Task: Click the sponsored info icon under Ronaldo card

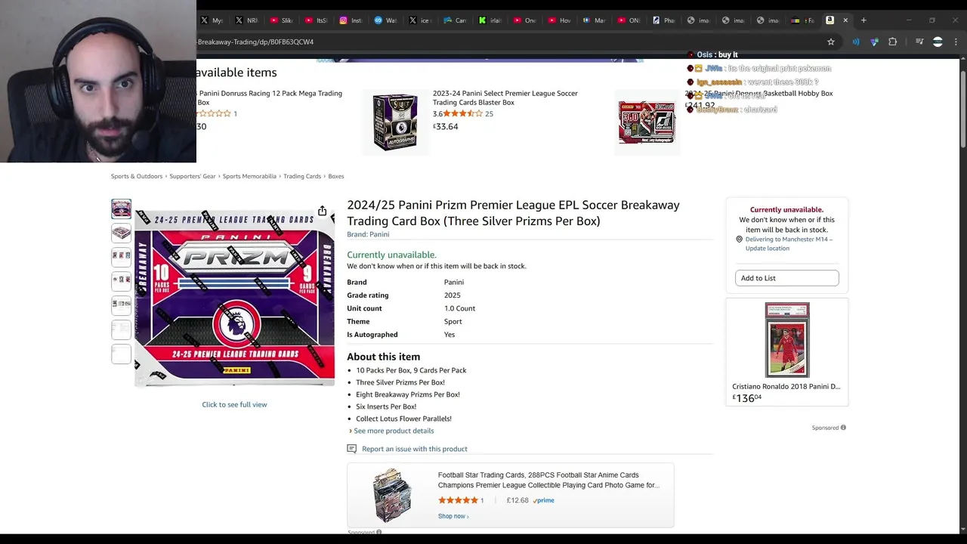Action: 843,428
